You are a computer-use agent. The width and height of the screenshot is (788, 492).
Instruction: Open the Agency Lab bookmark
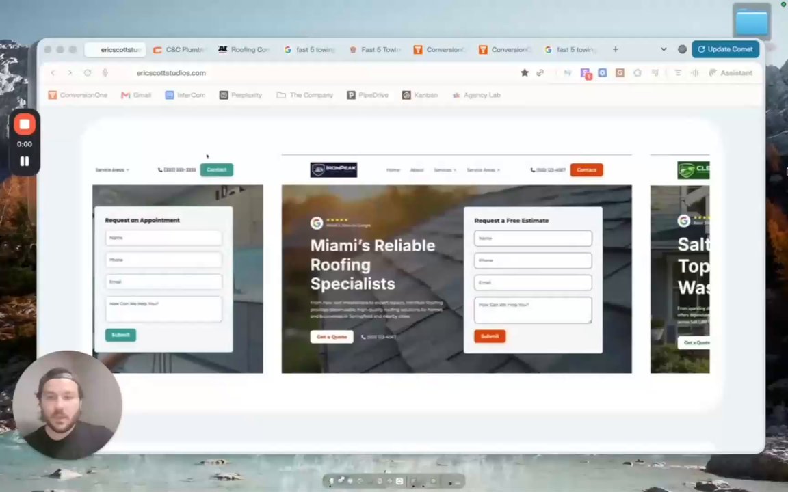476,95
